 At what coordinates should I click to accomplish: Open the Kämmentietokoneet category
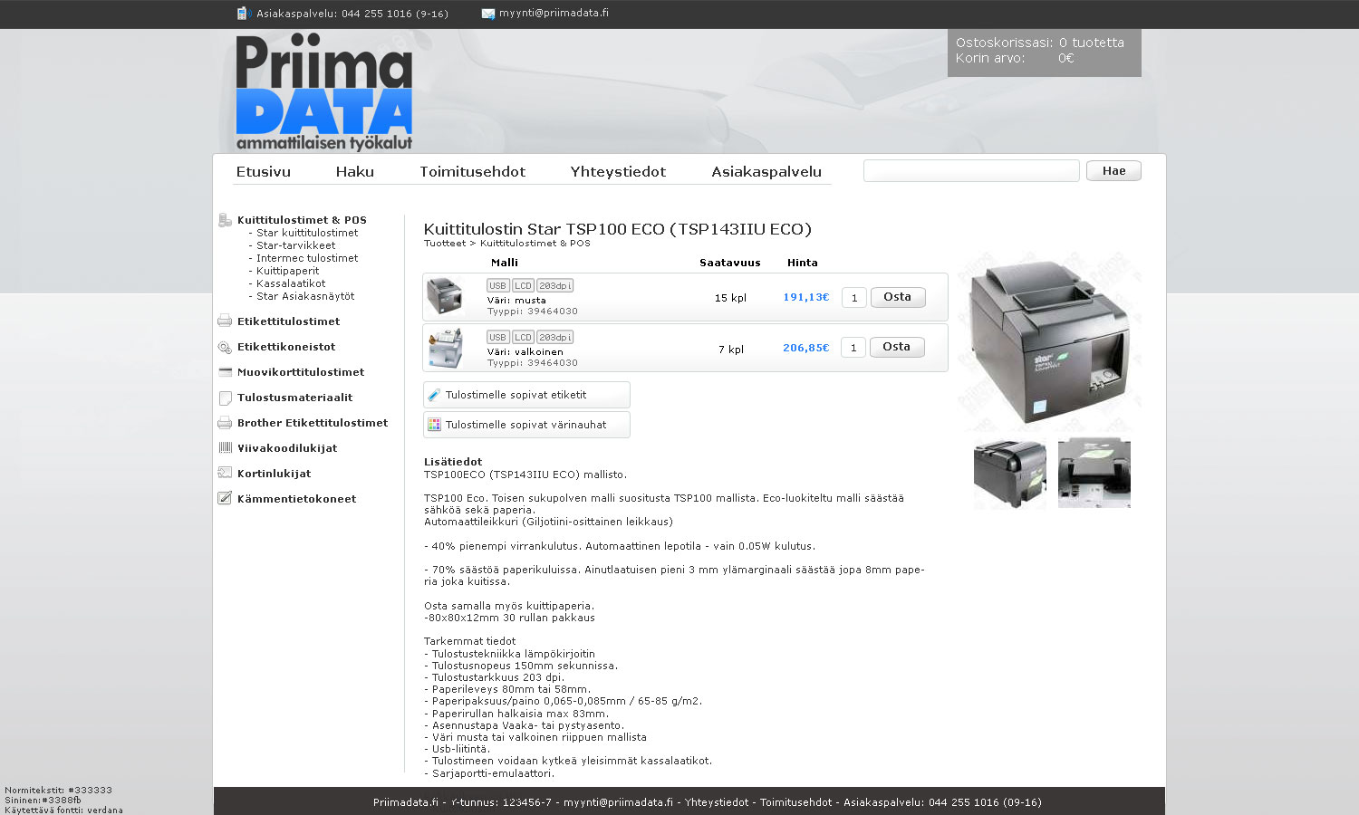click(297, 499)
